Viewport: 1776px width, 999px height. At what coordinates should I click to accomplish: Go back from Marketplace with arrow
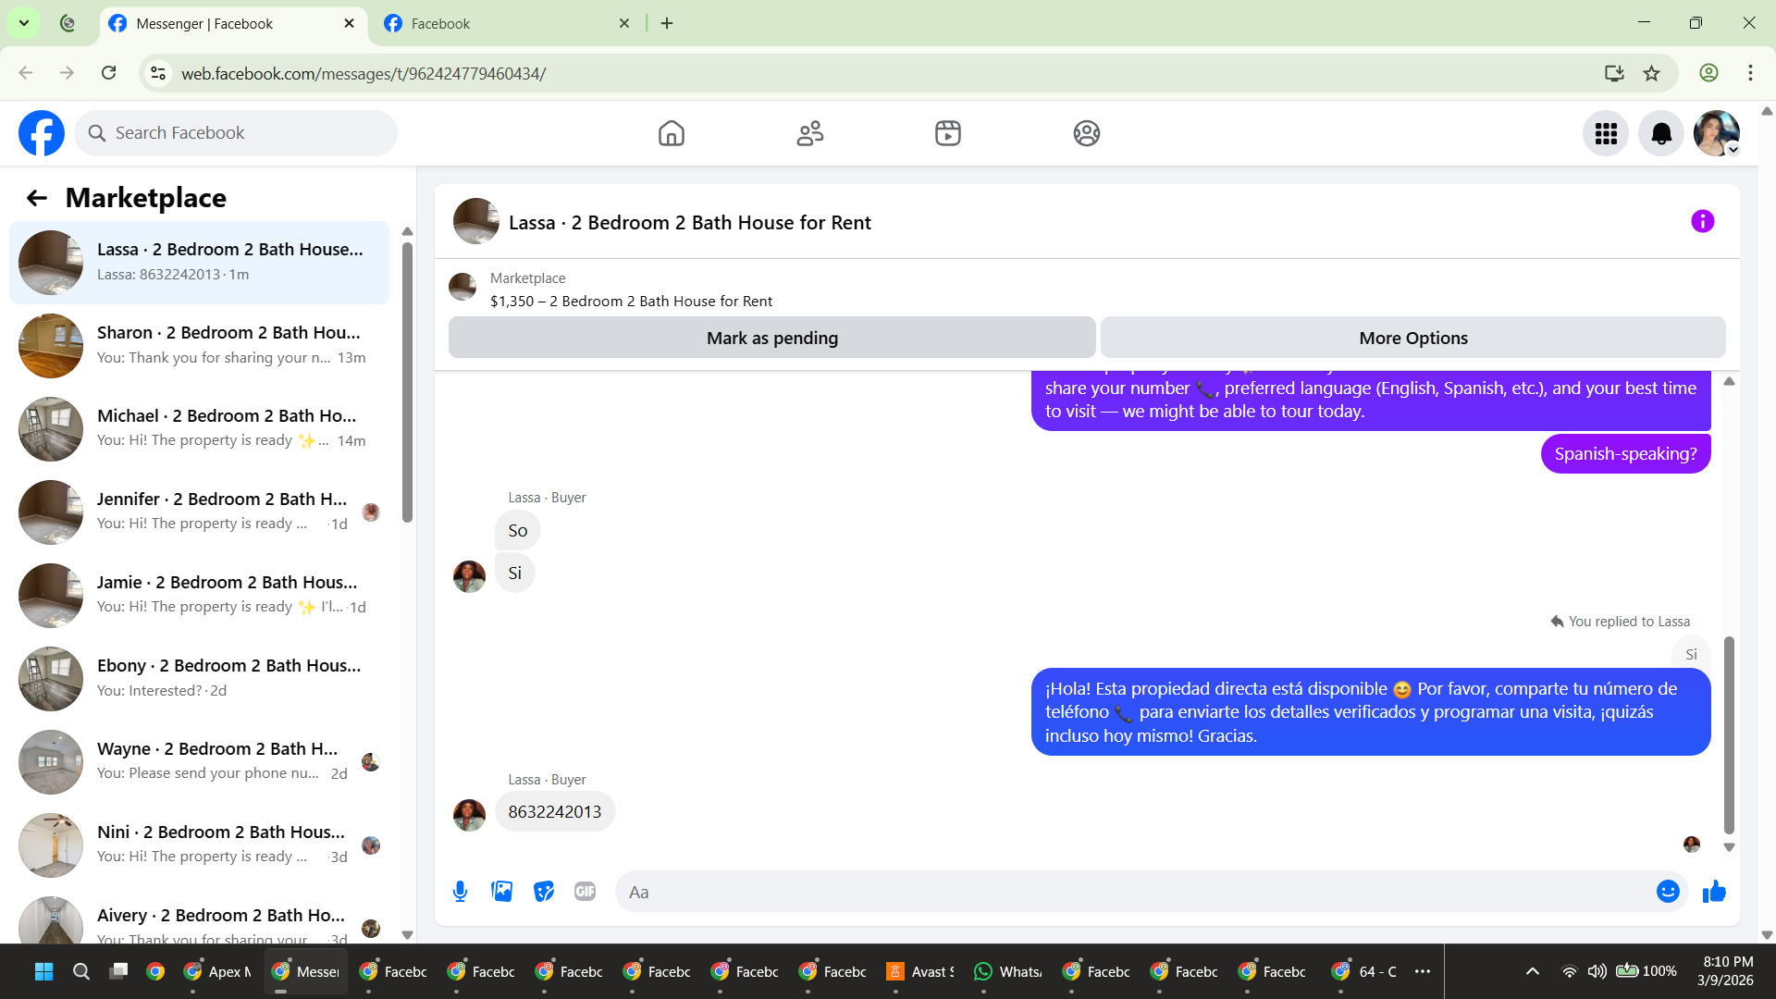(37, 198)
